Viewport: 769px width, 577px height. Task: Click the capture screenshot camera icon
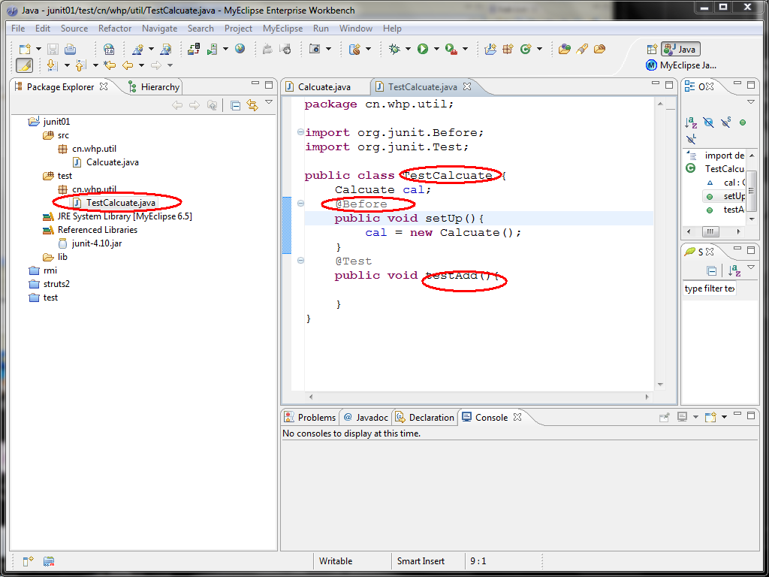pos(315,49)
